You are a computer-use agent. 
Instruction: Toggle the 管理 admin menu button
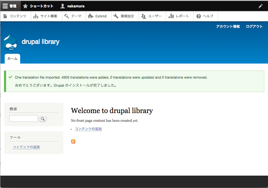coord(10,6)
